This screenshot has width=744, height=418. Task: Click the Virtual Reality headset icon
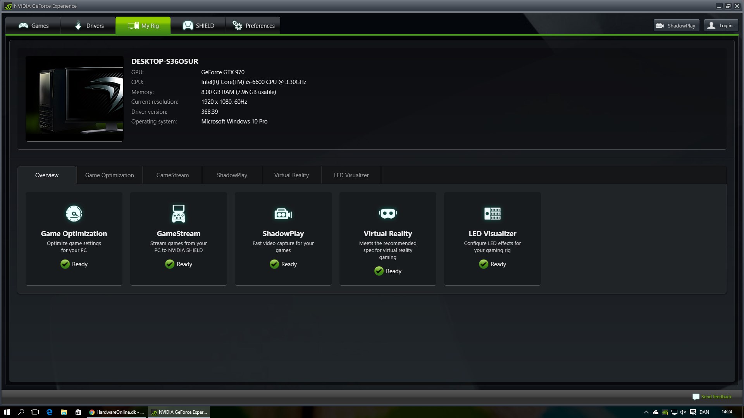(387, 214)
